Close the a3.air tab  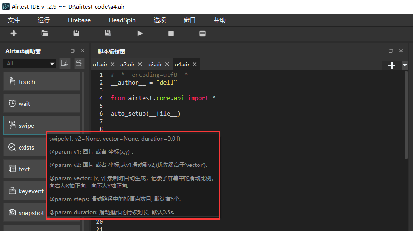167,64
